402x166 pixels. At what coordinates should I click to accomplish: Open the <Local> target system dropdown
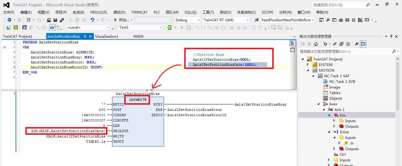tap(107, 28)
